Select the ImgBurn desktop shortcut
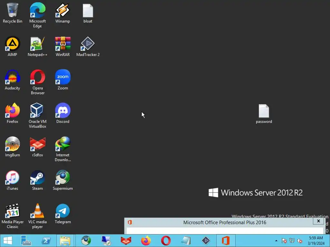 (13, 147)
